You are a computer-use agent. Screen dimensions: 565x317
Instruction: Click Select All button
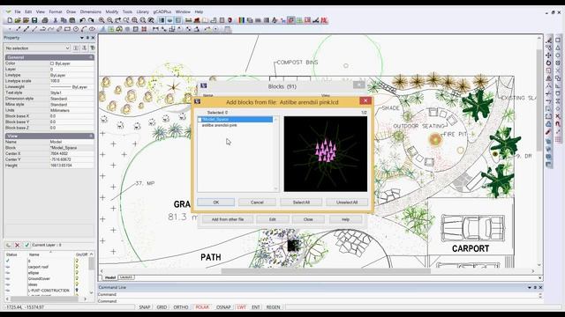pyautogui.click(x=301, y=203)
